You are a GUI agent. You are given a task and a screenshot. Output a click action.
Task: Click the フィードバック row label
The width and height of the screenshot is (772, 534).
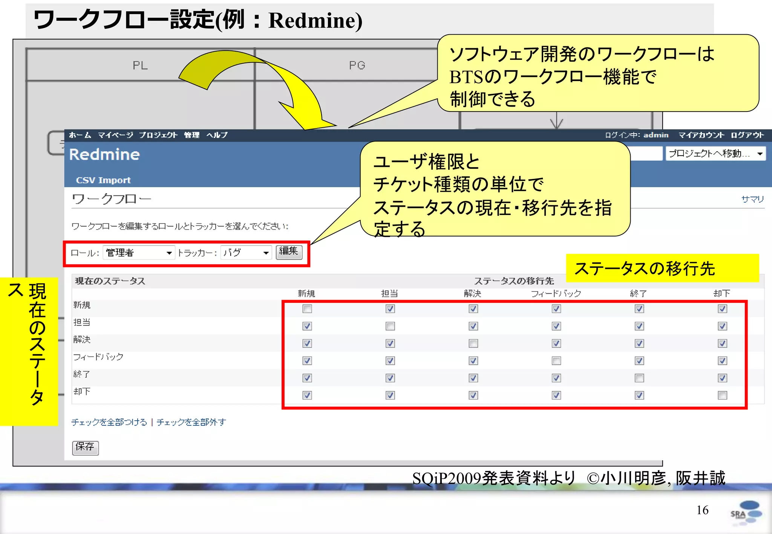pyautogui.click(x=98, y=357)
